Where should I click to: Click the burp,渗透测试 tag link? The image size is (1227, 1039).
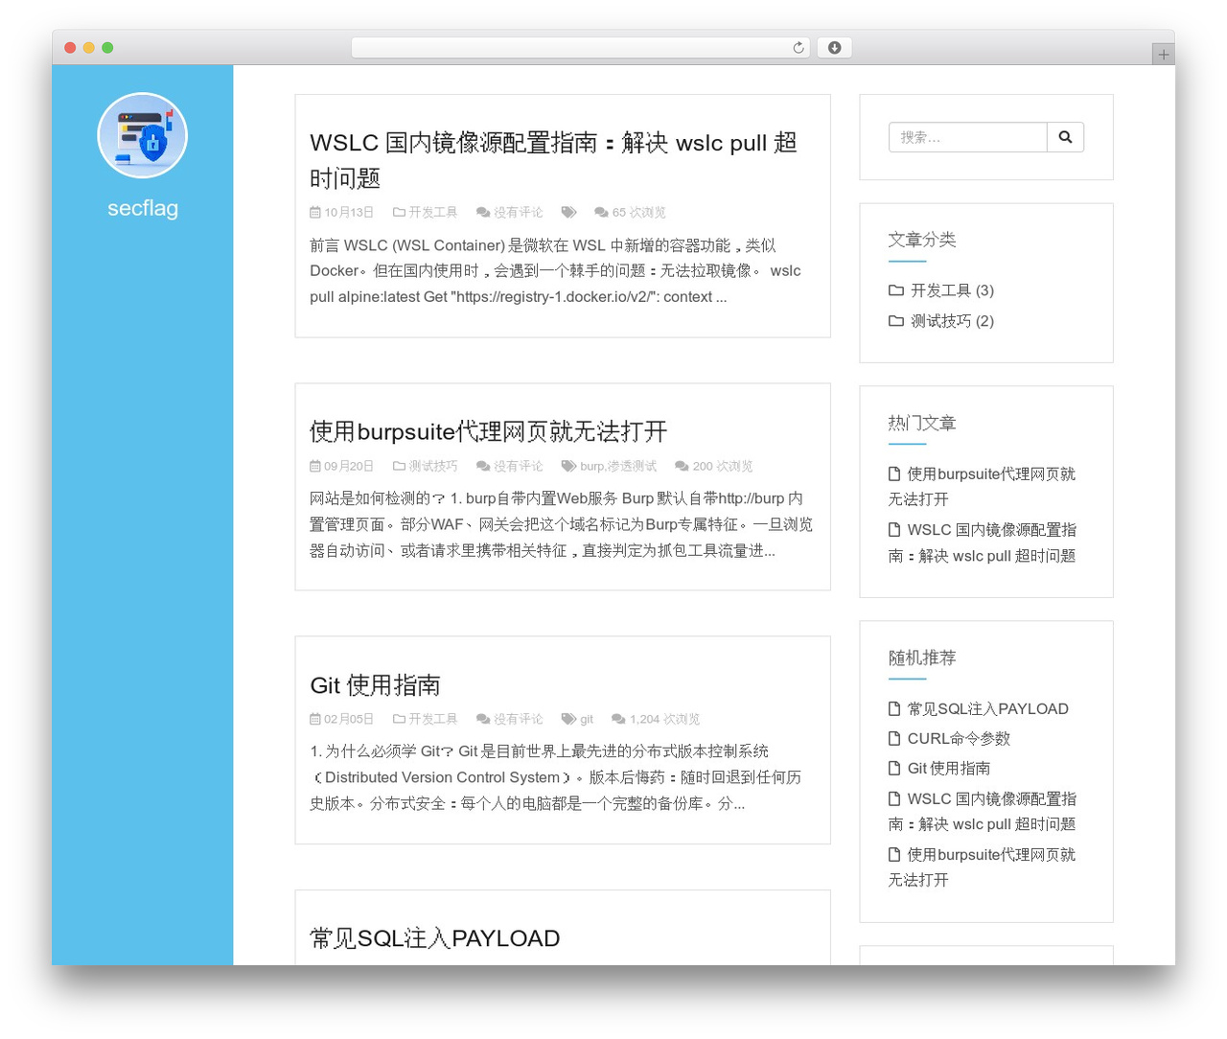coord(618,467)
